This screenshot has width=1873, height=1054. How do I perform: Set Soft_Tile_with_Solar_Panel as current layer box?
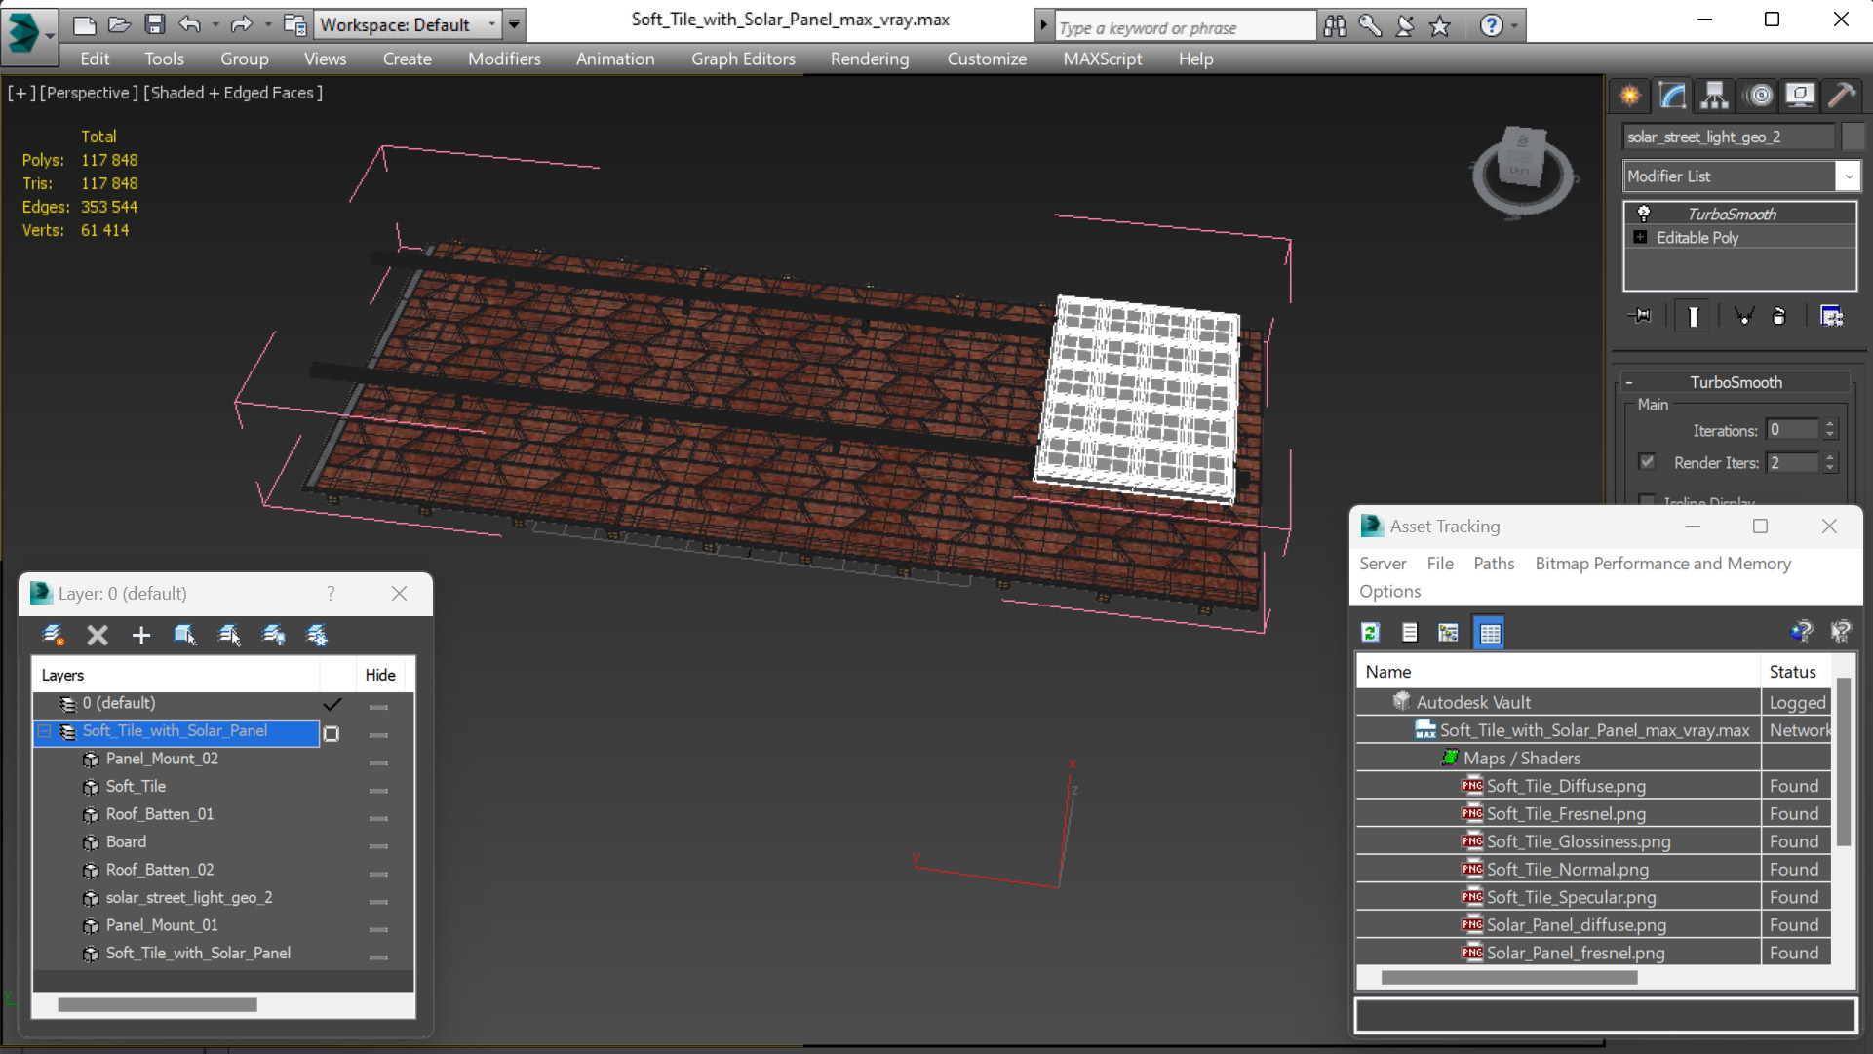(x=332, y=733)
